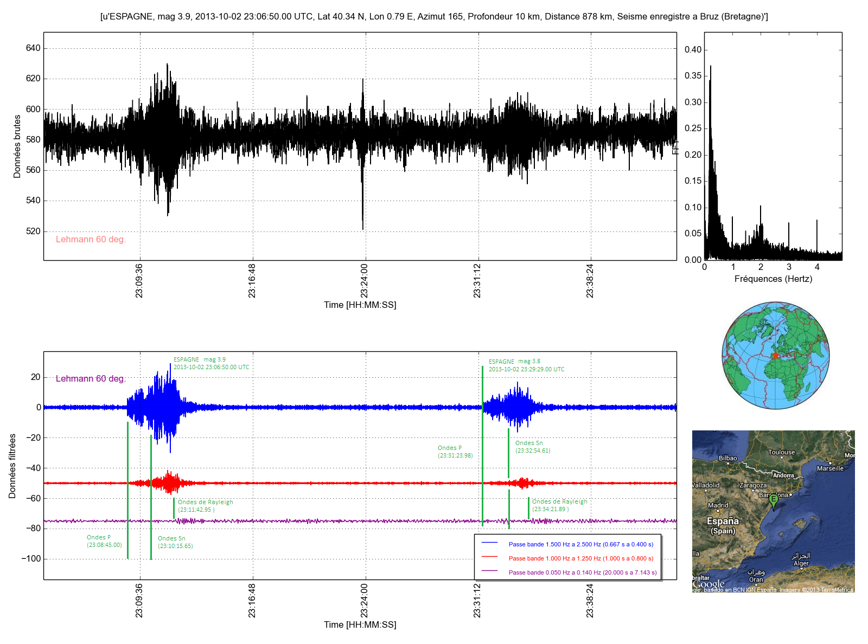Click the Ondes P (23:08:45.00) annotation

(x=104, y=541)
